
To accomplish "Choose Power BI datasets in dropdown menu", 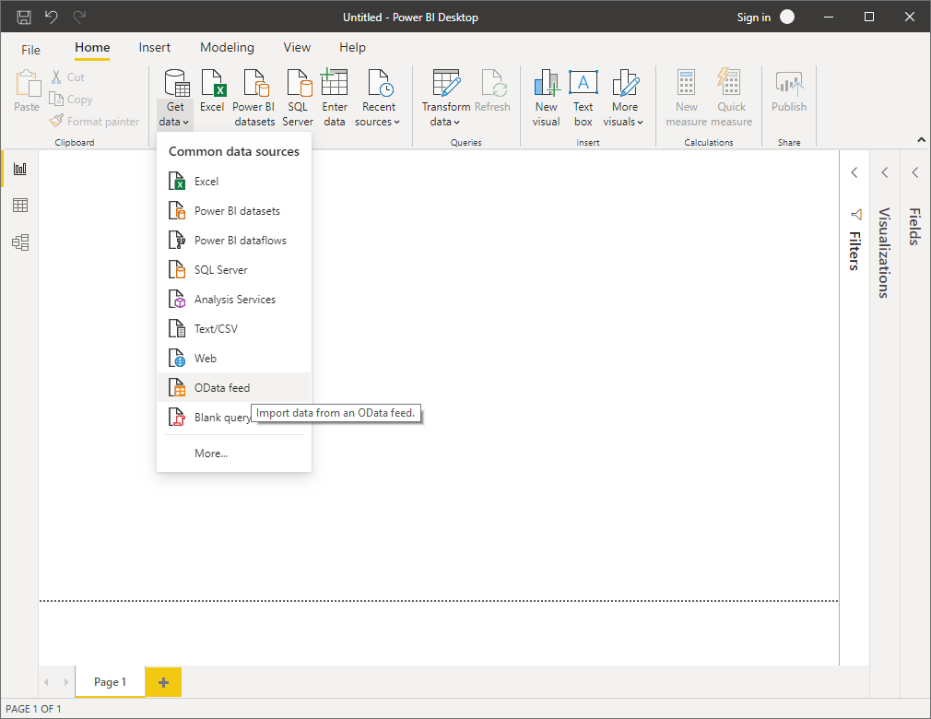I will (234, 211).
